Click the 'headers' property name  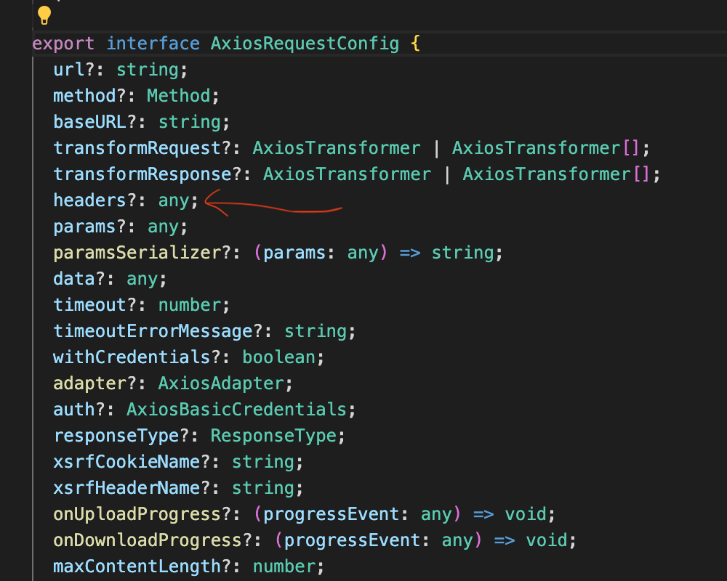(89, 200)
